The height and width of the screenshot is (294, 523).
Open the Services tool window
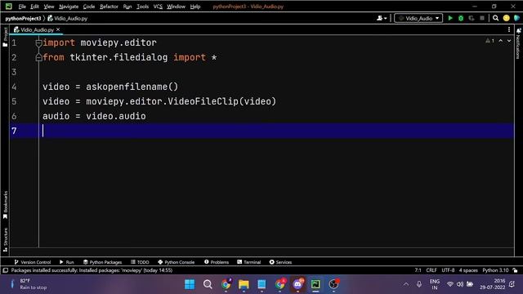click(280, 262)
